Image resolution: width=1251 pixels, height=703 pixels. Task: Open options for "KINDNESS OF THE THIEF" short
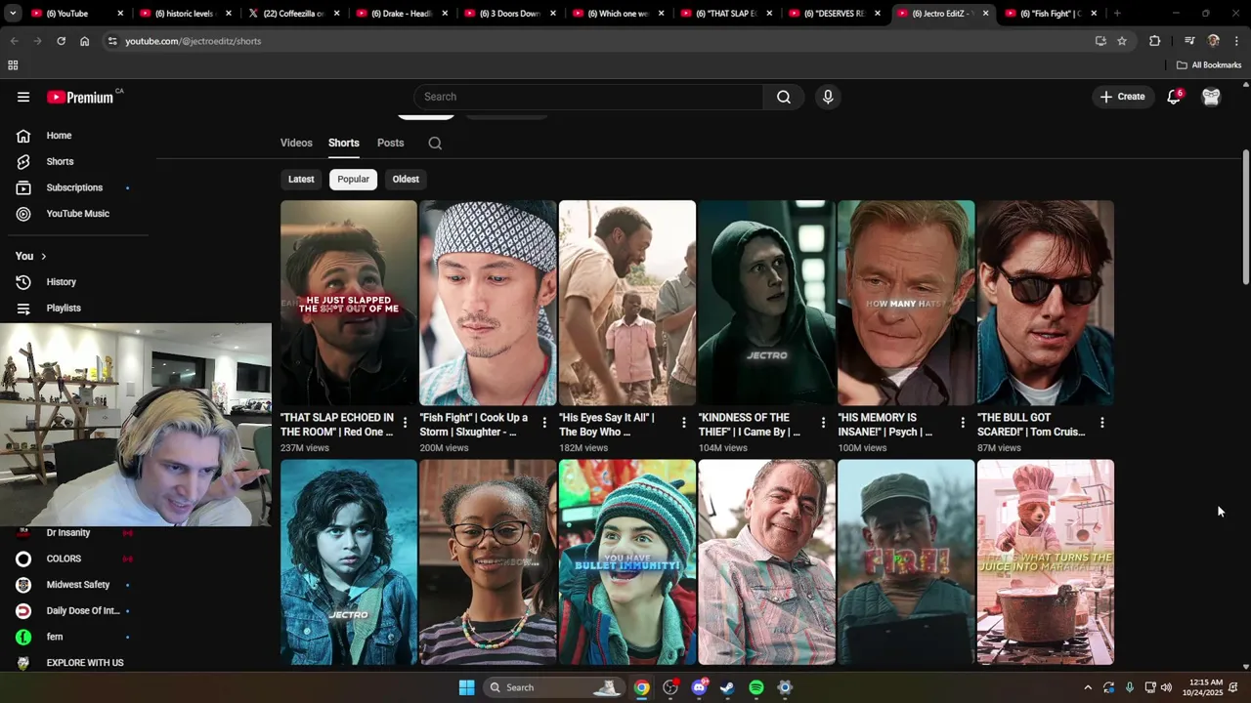(823, 423)
